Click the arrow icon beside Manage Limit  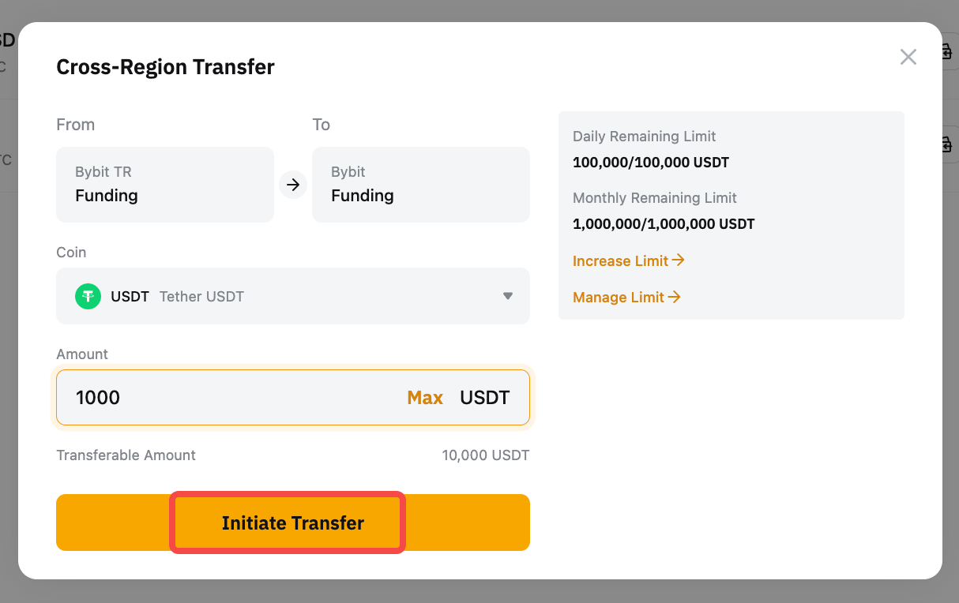coord(674,297)
